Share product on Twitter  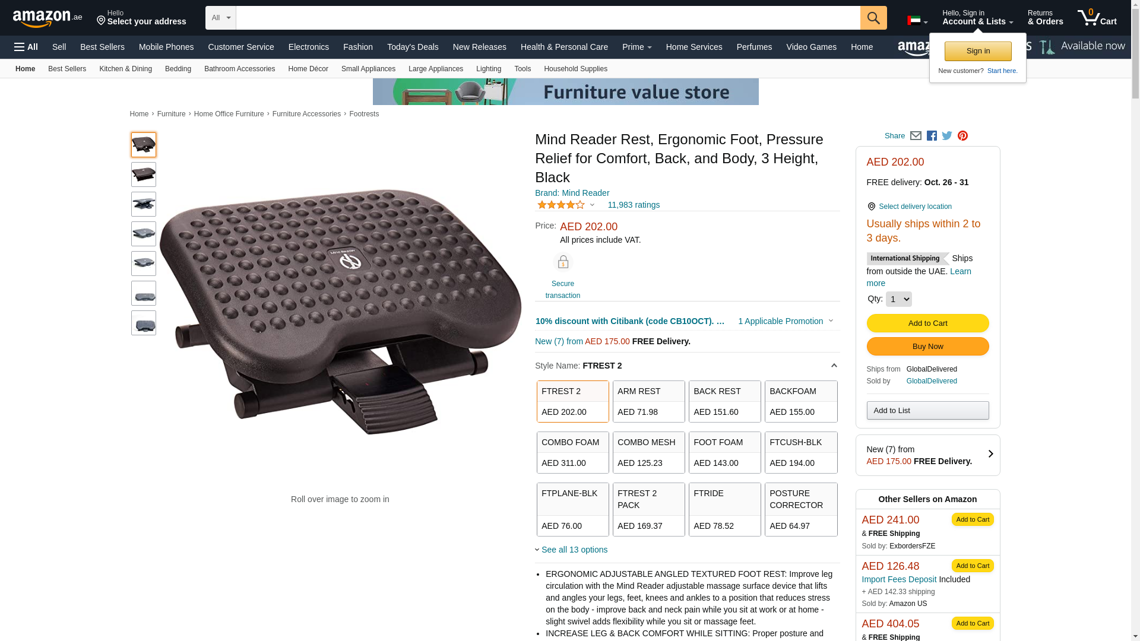pyautogui.click(x=947, y=136)
